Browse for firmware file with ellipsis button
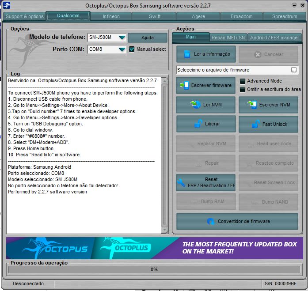Screen dimensions: 308x291 [x=294, y=70]
